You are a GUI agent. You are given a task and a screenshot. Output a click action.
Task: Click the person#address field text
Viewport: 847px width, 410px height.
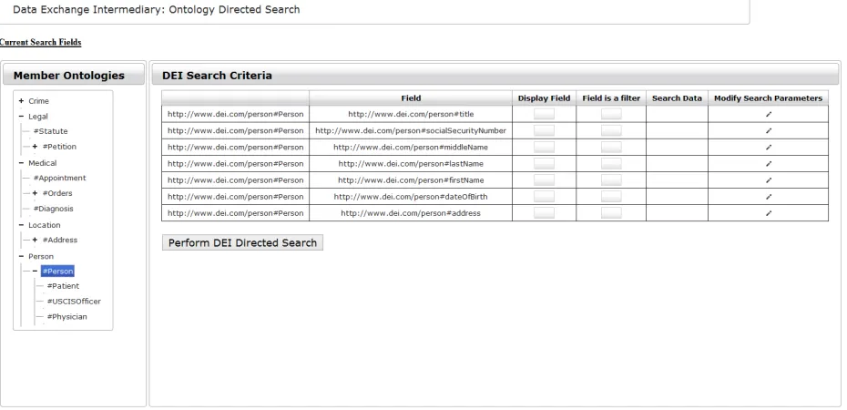pos(411,213)
